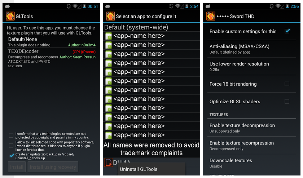The width and height of the screenshot is (303, 178).
Task: Open Anti-aliasing (MSAA/CSAA) options
Action: [252, 49]
